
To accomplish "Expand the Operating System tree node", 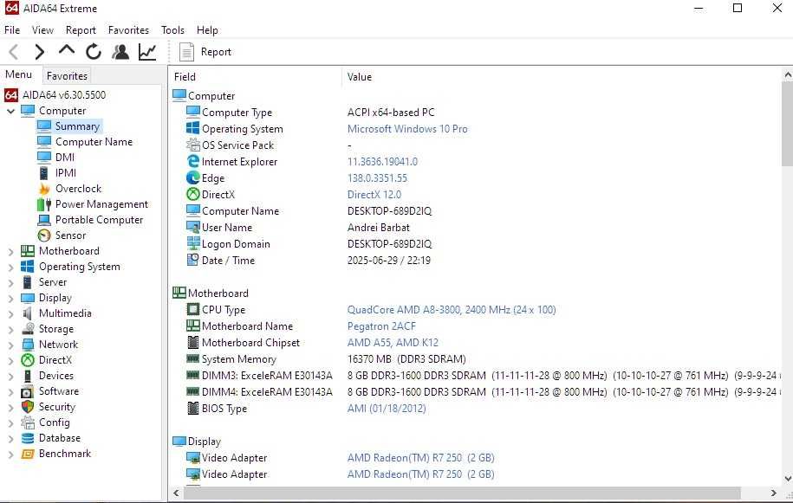I will 10,268.
